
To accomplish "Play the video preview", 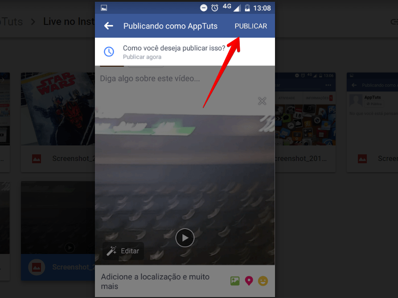I will pyautogui.click(x=185, y=238).
